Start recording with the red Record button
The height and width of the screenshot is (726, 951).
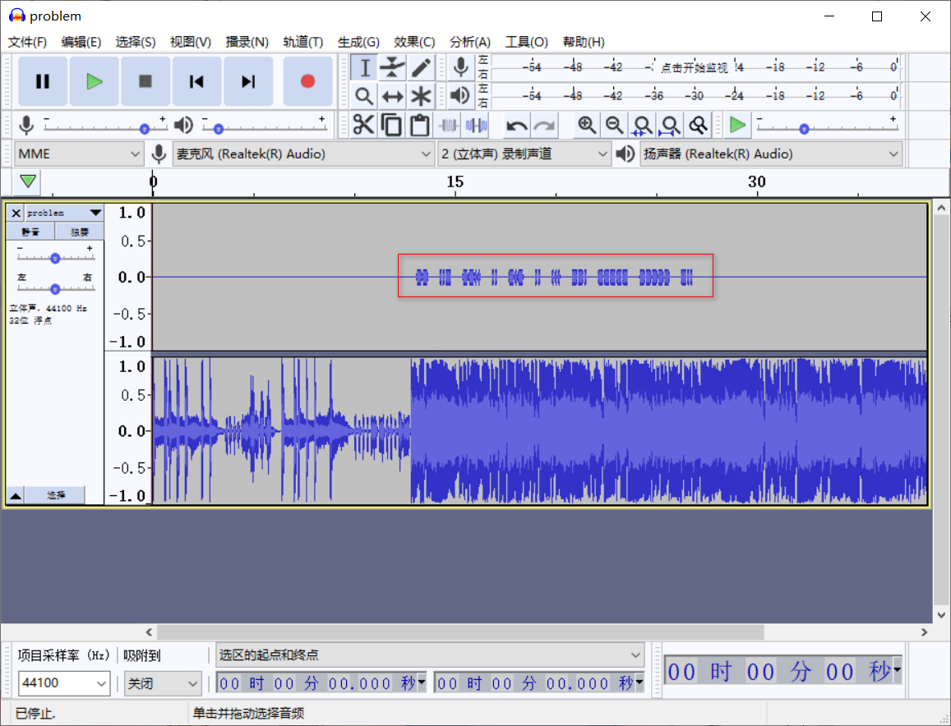[x=307, y=81]
